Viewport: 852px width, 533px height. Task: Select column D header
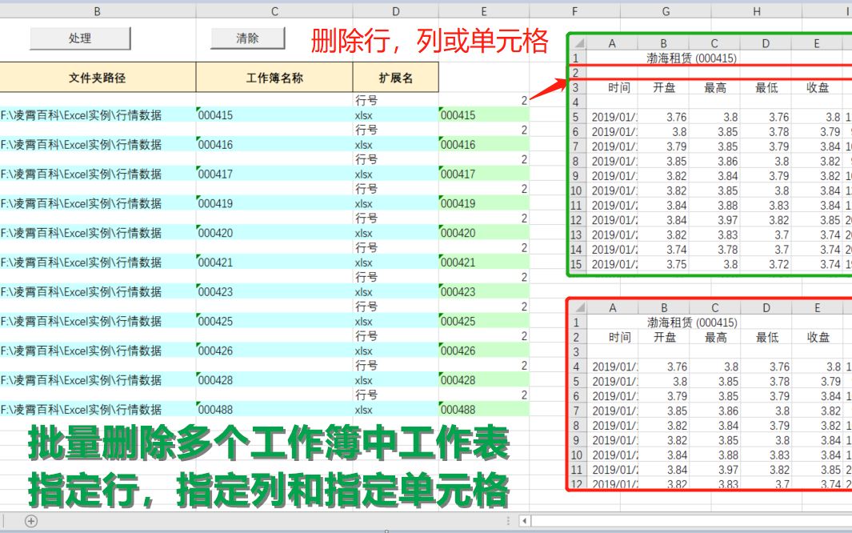pyautogui.click(x=395, y=11)
